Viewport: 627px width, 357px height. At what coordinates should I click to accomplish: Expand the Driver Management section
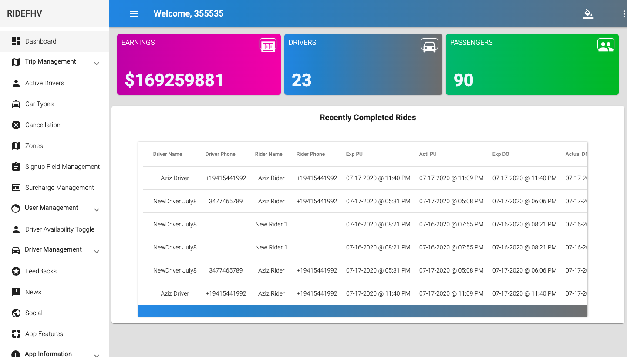coord(96,251)
